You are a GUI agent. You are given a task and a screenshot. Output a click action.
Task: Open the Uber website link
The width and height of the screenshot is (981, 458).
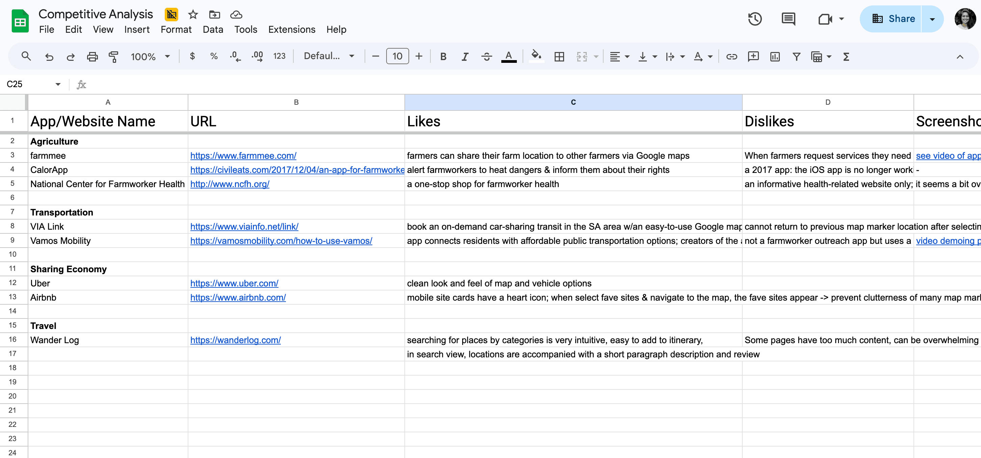coord(234,283)
